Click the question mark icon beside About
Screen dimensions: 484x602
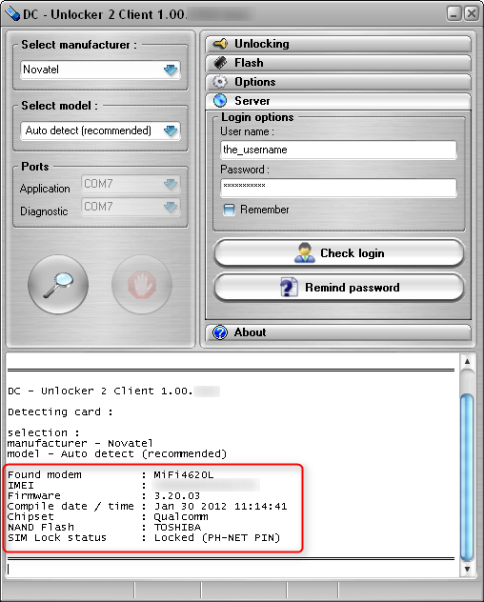pyautogui.click(x=220, y=332)
